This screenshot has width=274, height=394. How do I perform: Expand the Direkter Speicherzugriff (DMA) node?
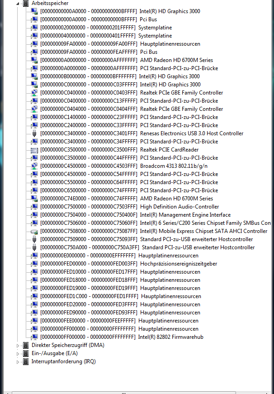coord(18,346)
